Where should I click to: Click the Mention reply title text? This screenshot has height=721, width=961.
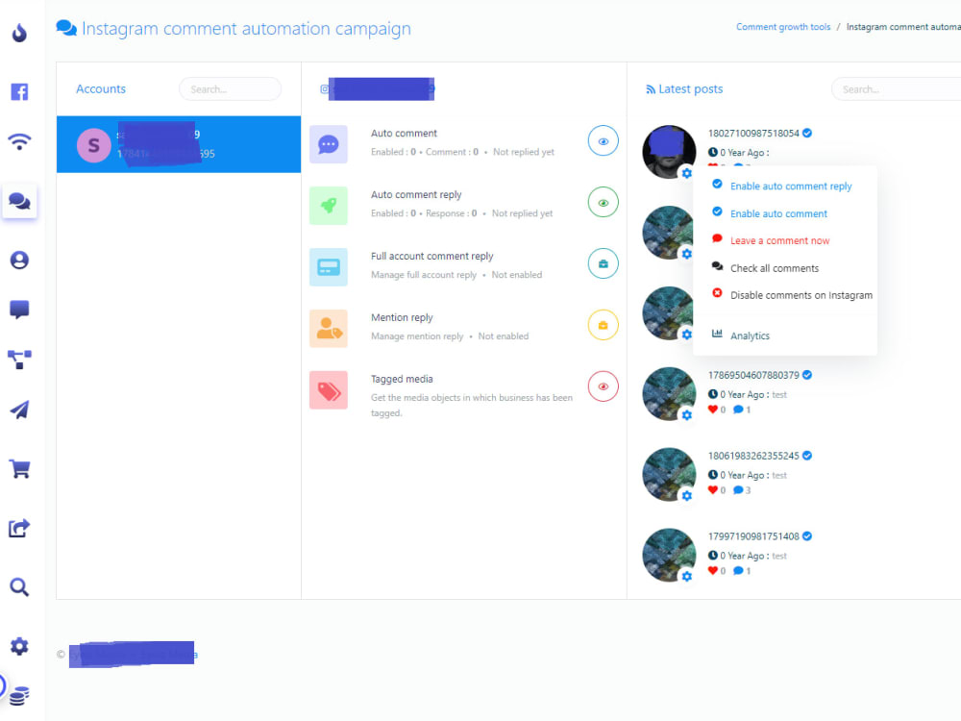click(402, 317)
